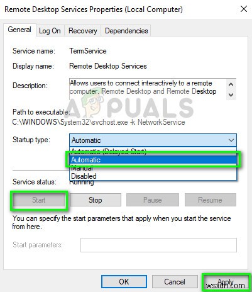Image resolution: width=252 pixels, height=292 pixels.
Task: Select Automatic from the startup list
Action: coord(153,160)
